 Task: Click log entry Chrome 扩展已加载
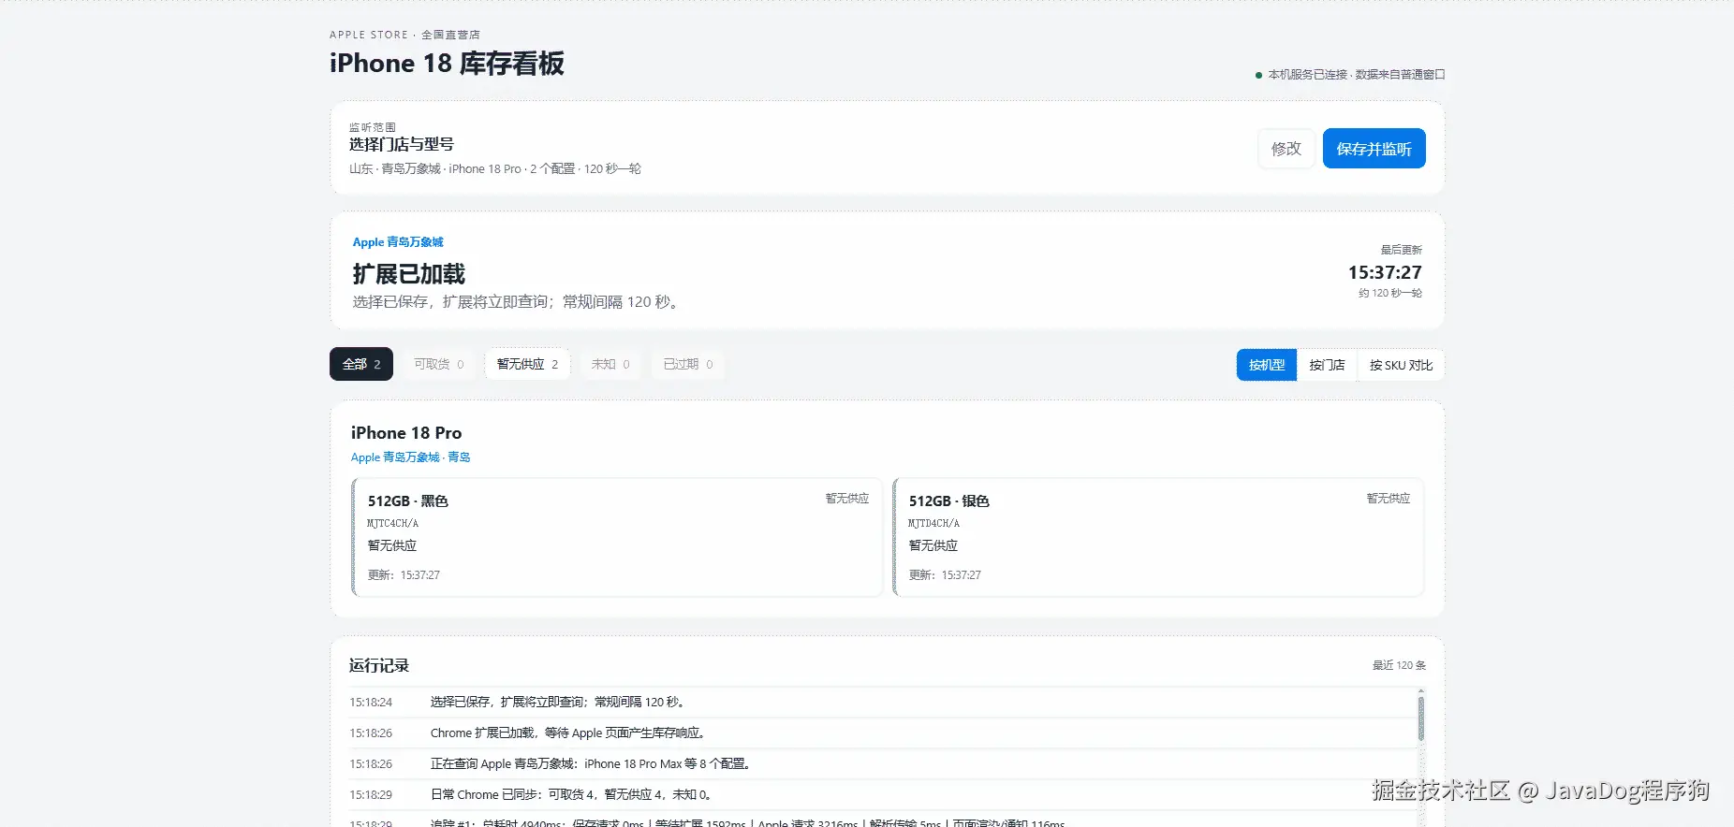point(882,733)
